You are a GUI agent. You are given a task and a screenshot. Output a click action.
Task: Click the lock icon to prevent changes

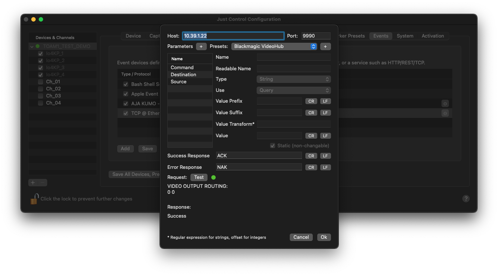click(34, 199)
